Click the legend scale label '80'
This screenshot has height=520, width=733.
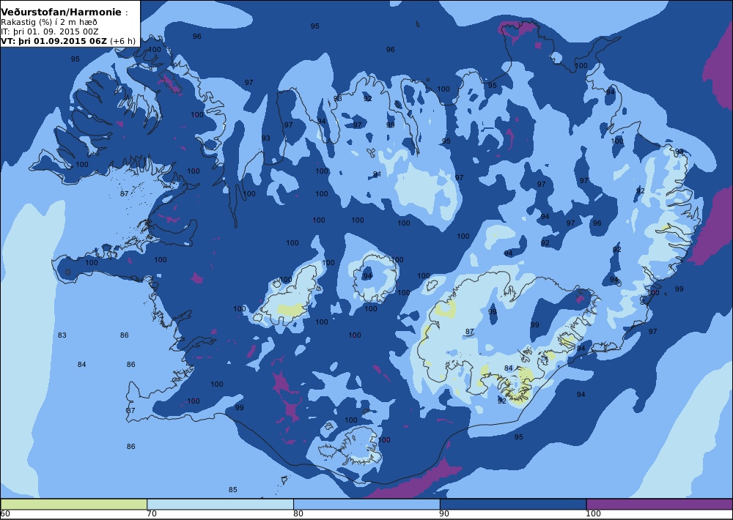(x=298, y=514)
